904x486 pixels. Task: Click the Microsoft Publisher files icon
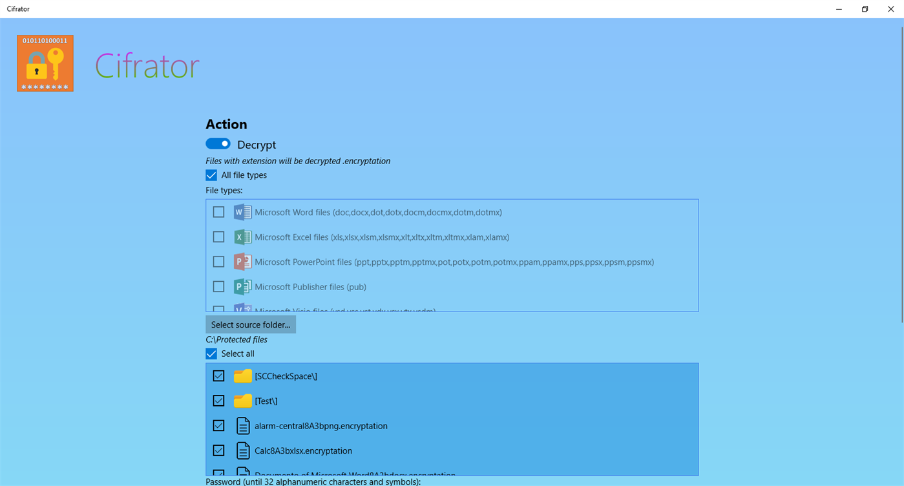click(x=242, y=286)
